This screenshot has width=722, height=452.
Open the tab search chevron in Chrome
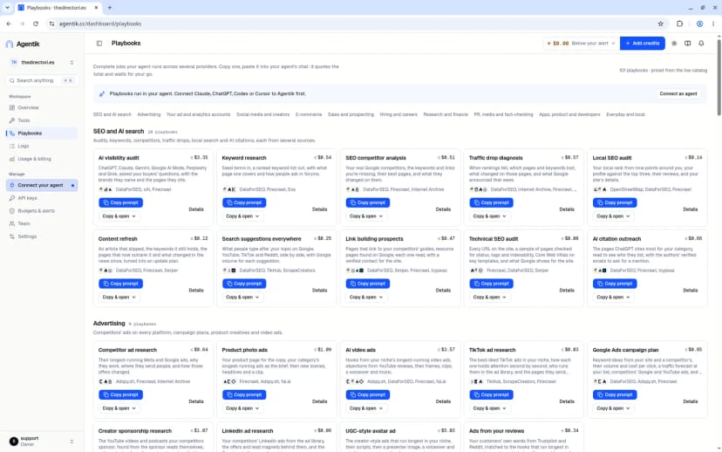click(x=7, y=8)
